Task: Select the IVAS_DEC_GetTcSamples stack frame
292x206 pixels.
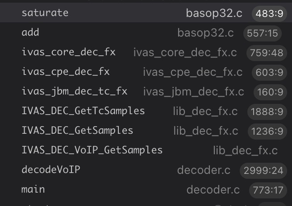Action: coord(83,111)
